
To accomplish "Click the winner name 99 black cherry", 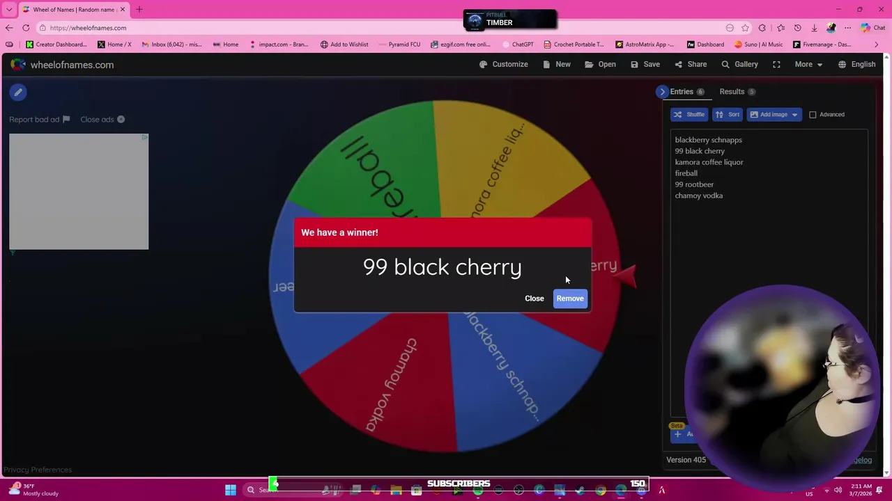I will click(x=442, y=267).
